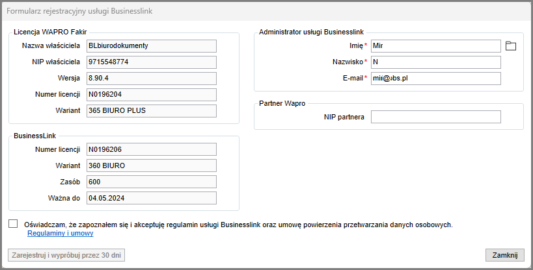Click the BusinessLink group title
The image size is (533, 270).
[34, 136]
